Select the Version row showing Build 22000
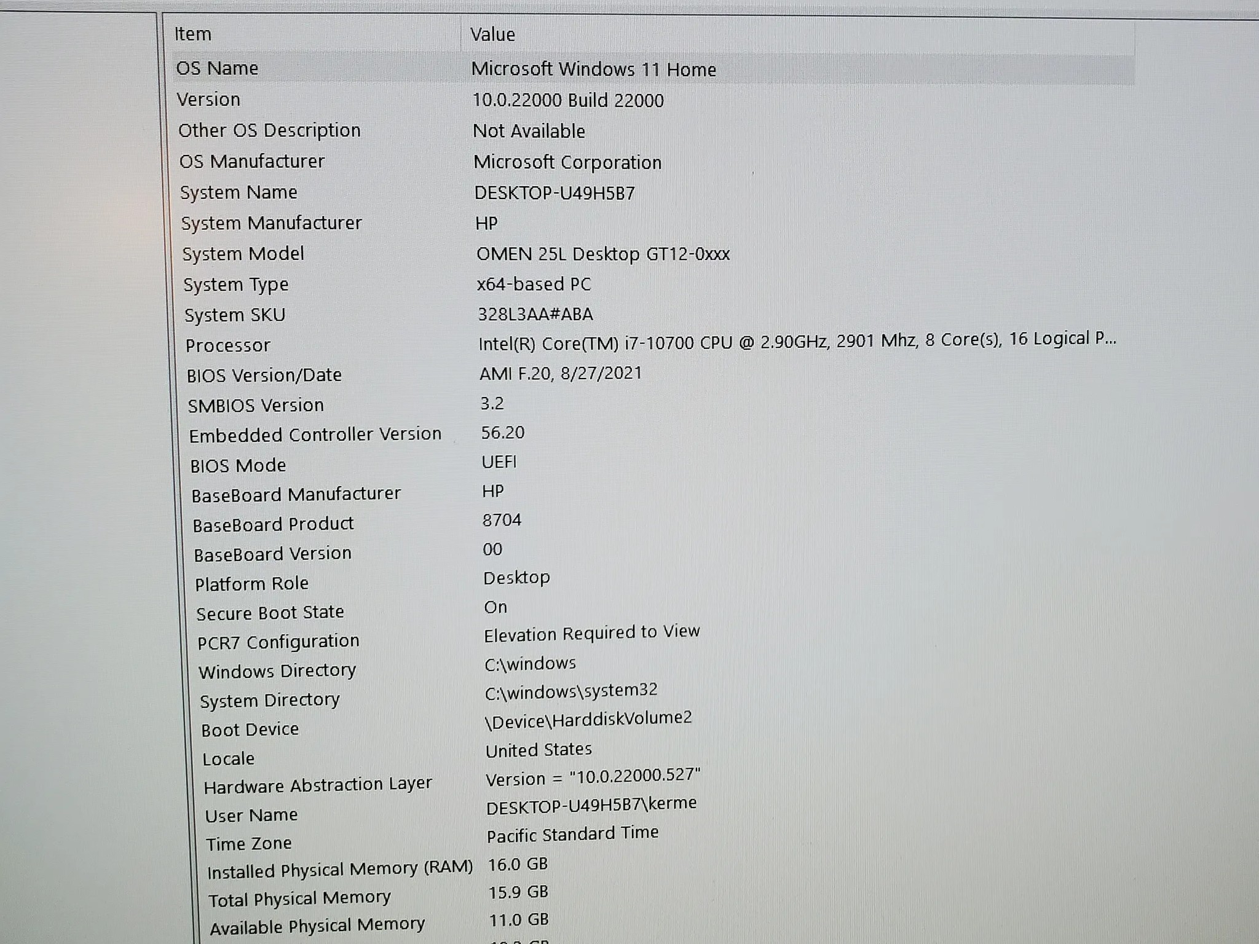The image size is (1259, 944). [x=209, y=100]
